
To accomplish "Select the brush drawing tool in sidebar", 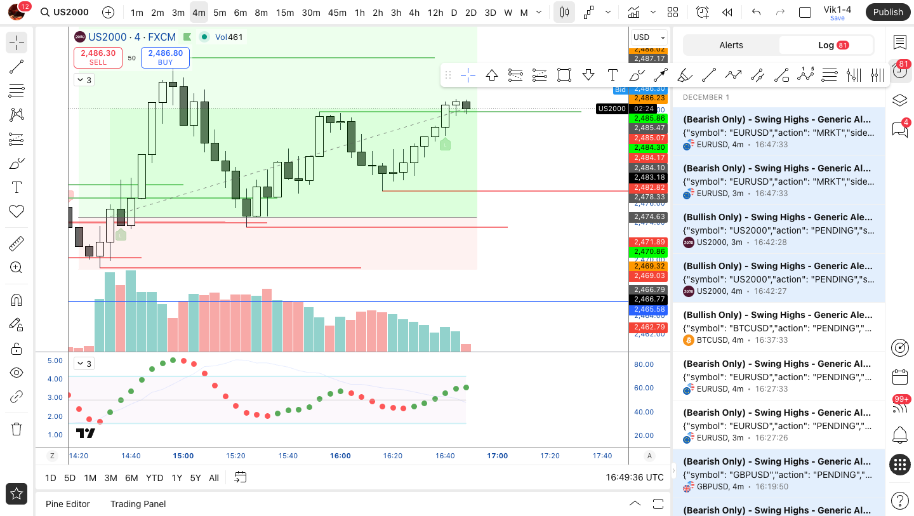I will pyautogui.click(x=17, y=163).
